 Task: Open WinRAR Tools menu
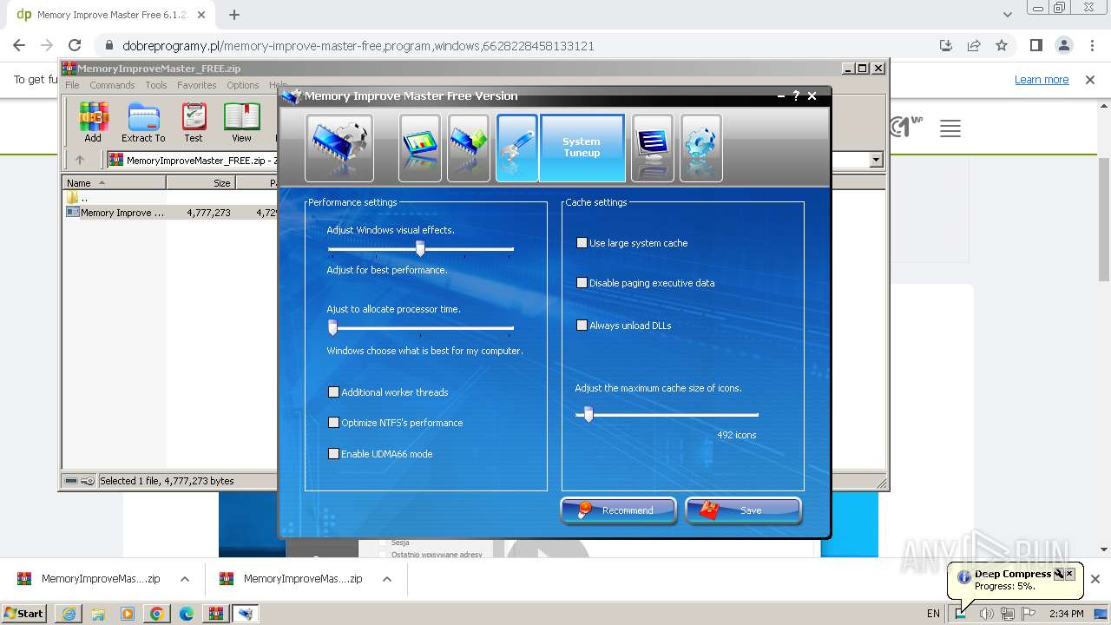point(156,85)
